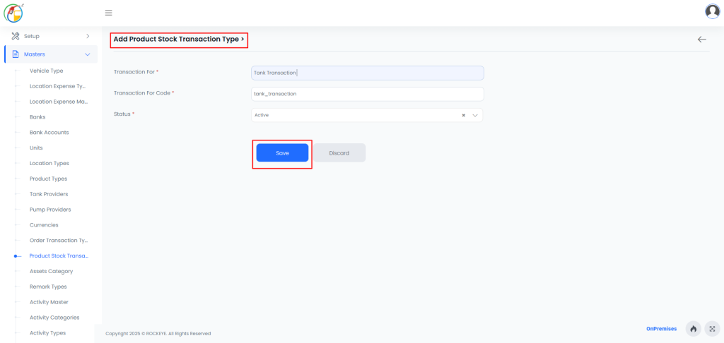Click the OnPremises link
Screen dimensions: 724x343
click(661, 329)
